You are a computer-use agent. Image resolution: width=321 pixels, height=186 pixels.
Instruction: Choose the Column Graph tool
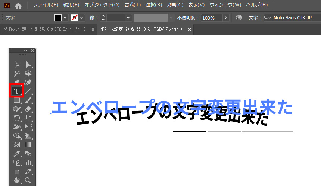[28, 163]
